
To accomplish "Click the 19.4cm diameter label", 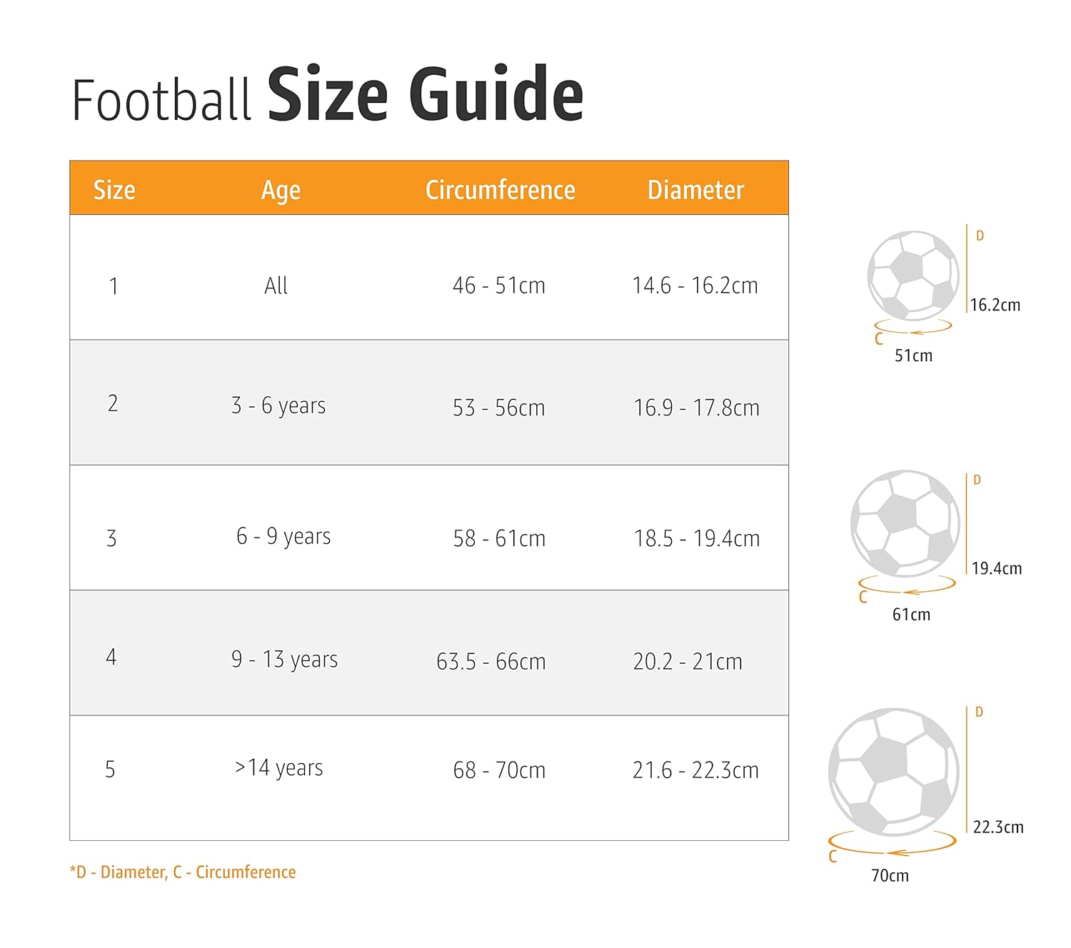I will coord(997,568).
